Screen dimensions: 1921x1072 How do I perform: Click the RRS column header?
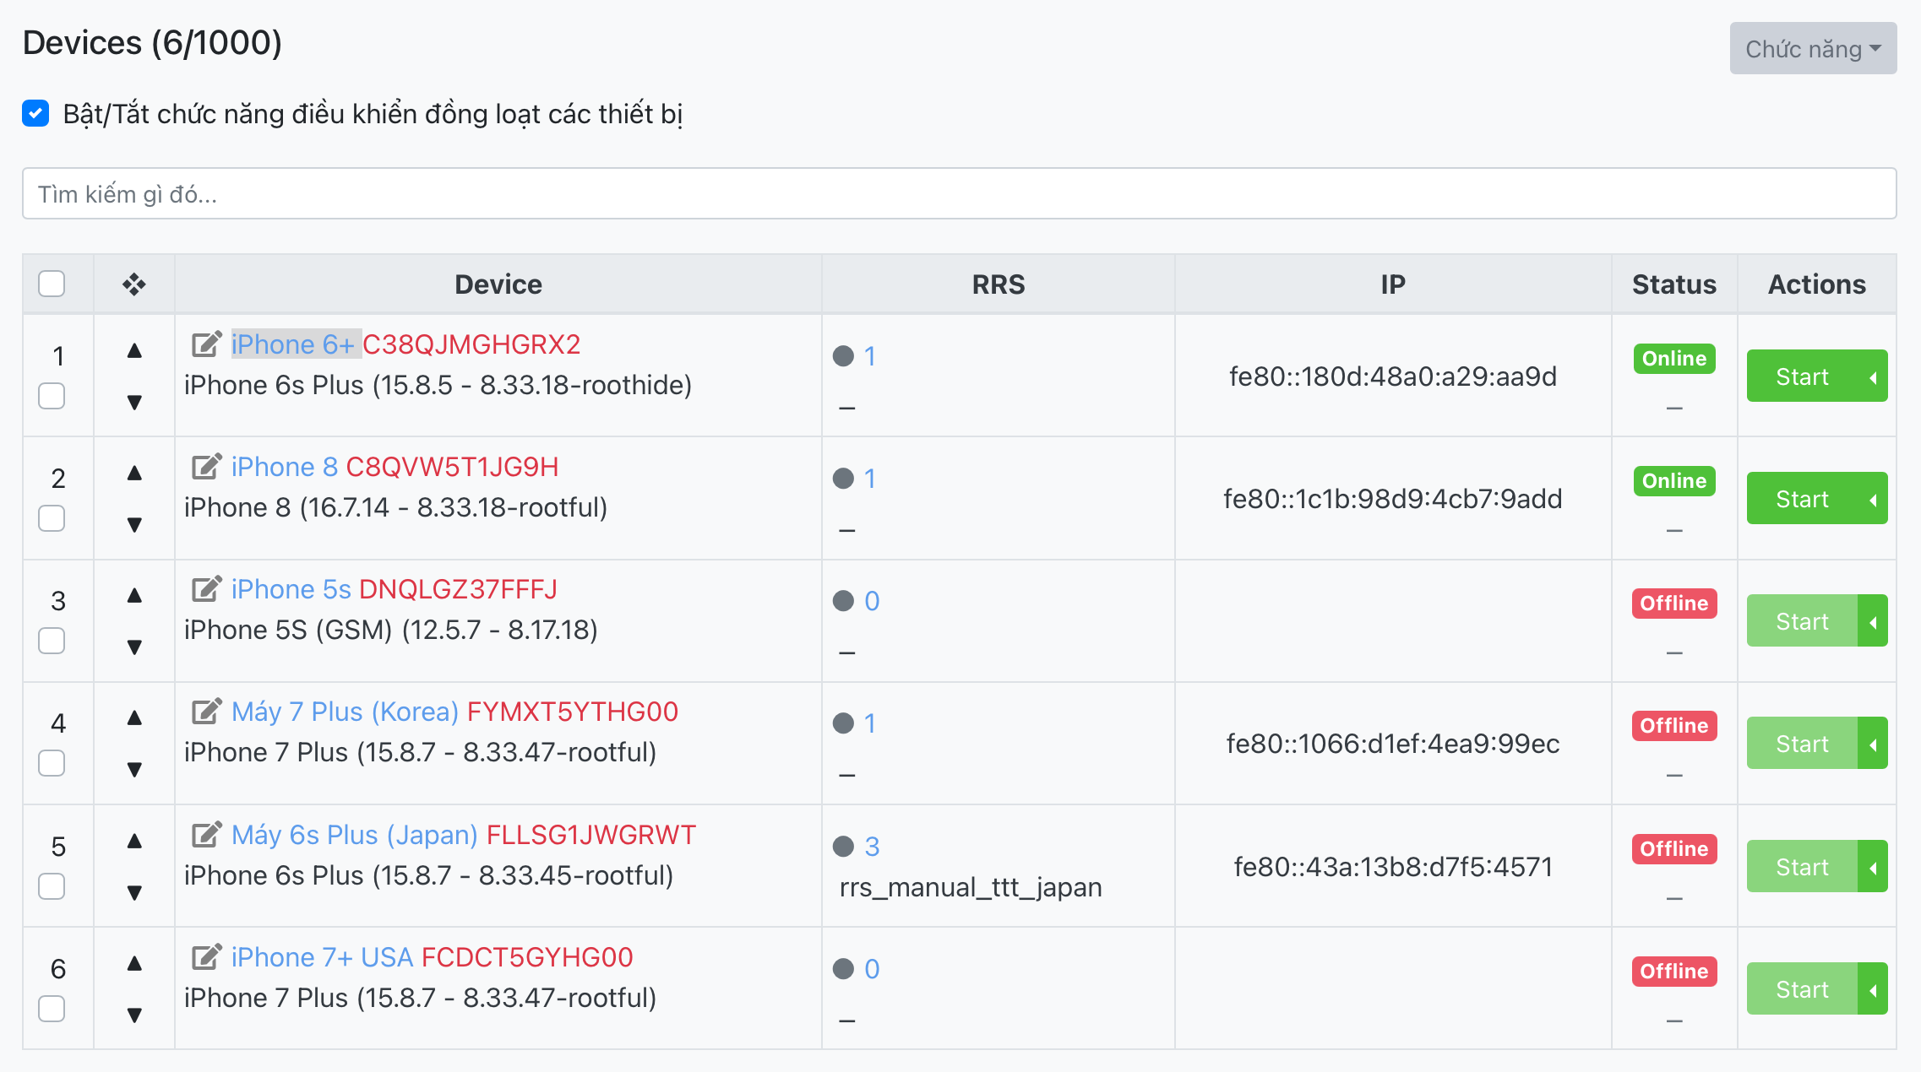999,284
